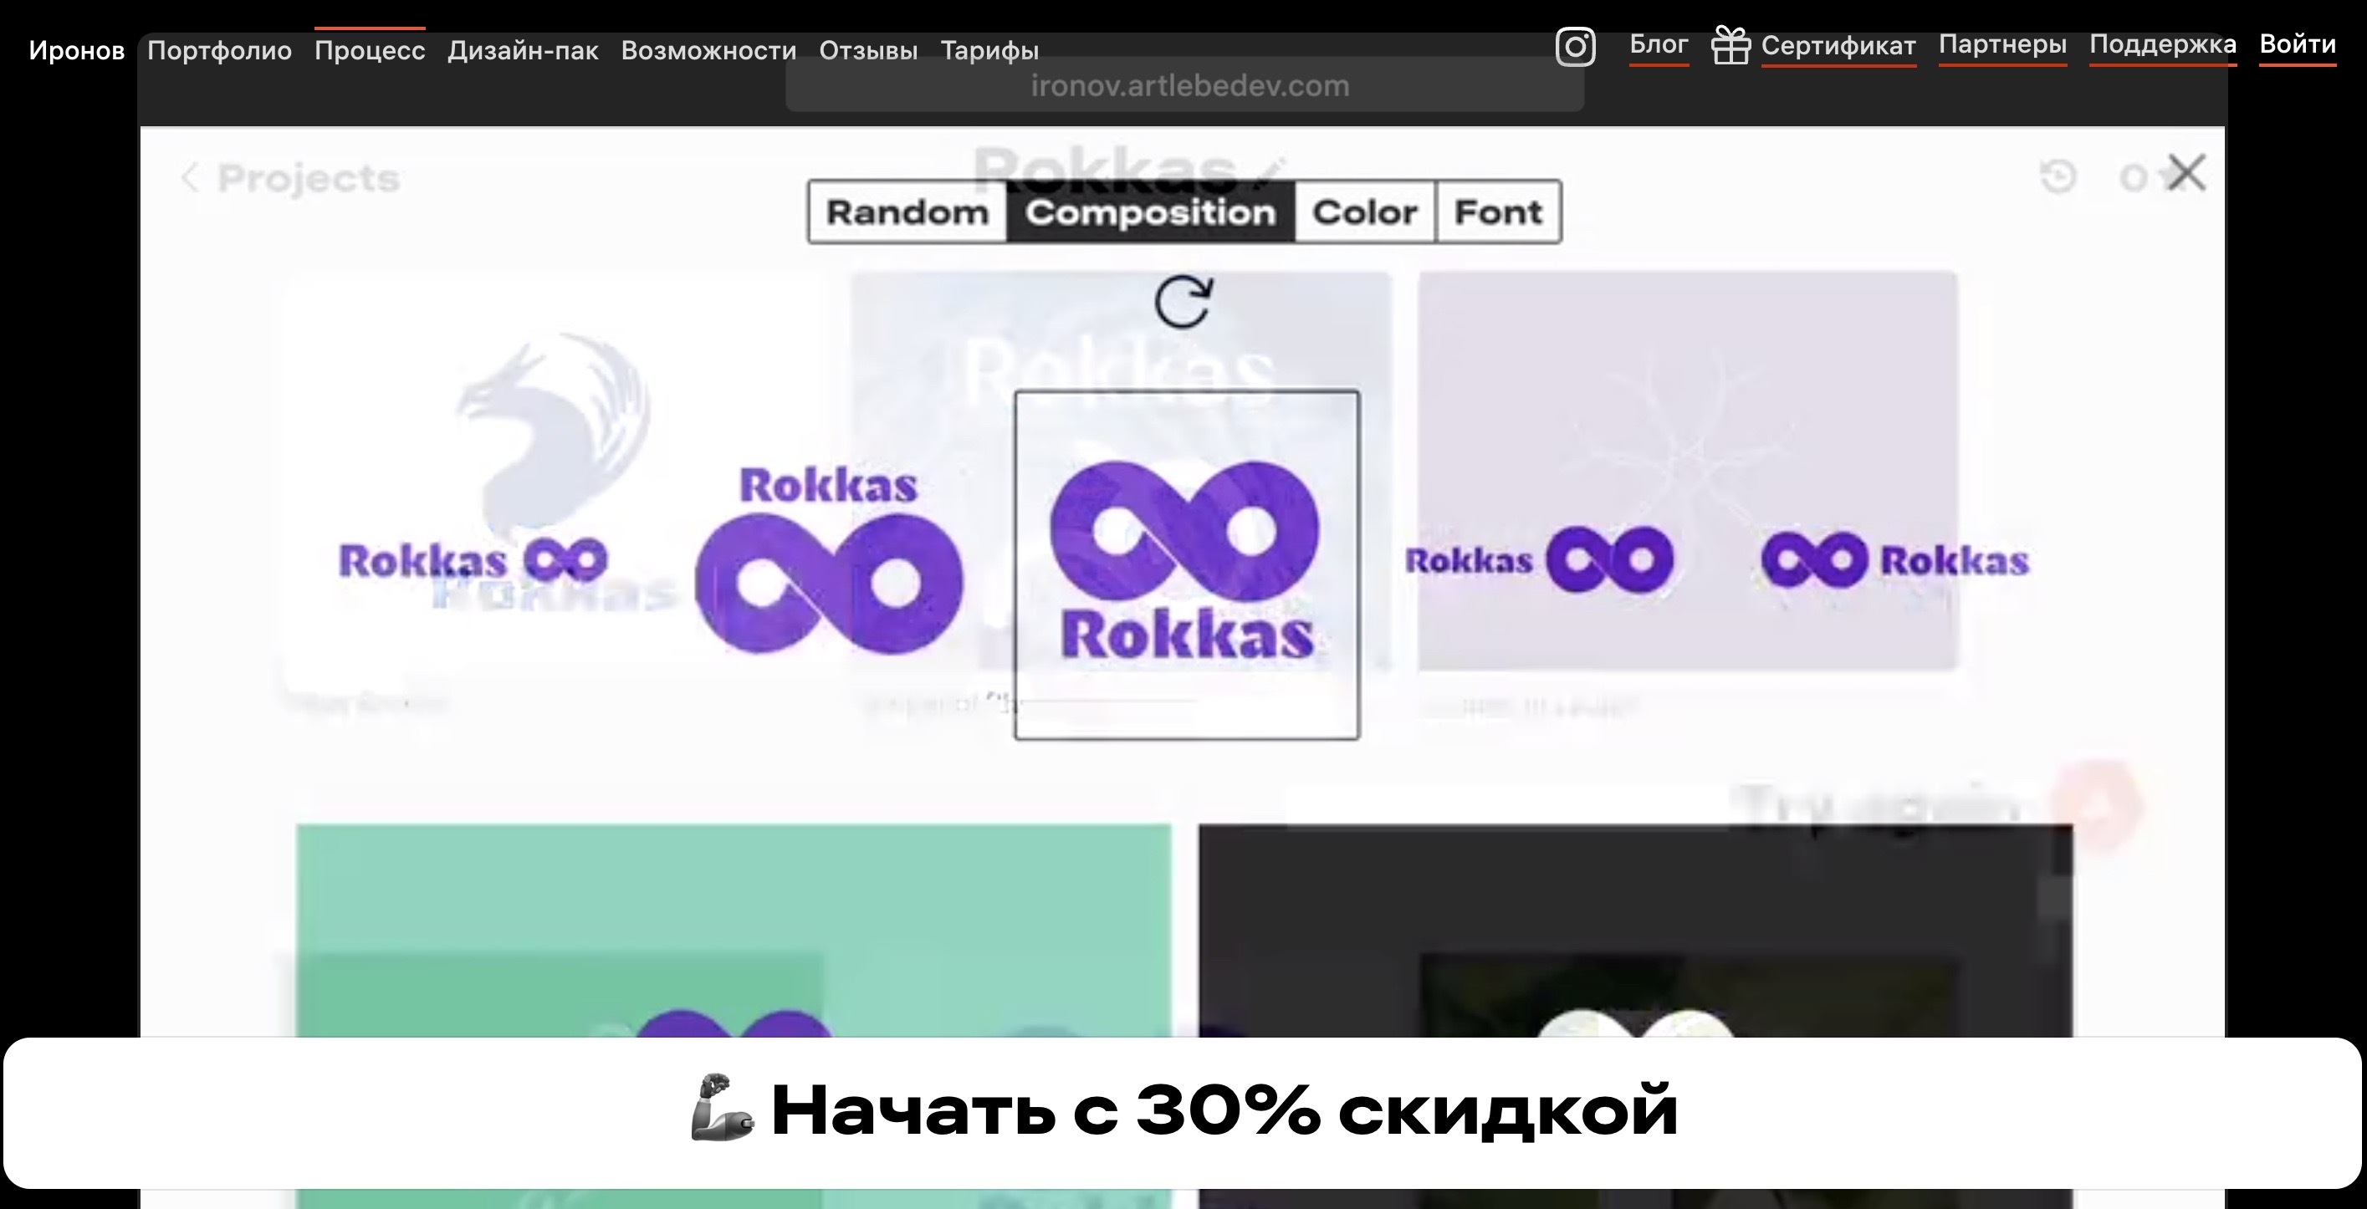Go to the Тарифы page

[x=989, y=50]
